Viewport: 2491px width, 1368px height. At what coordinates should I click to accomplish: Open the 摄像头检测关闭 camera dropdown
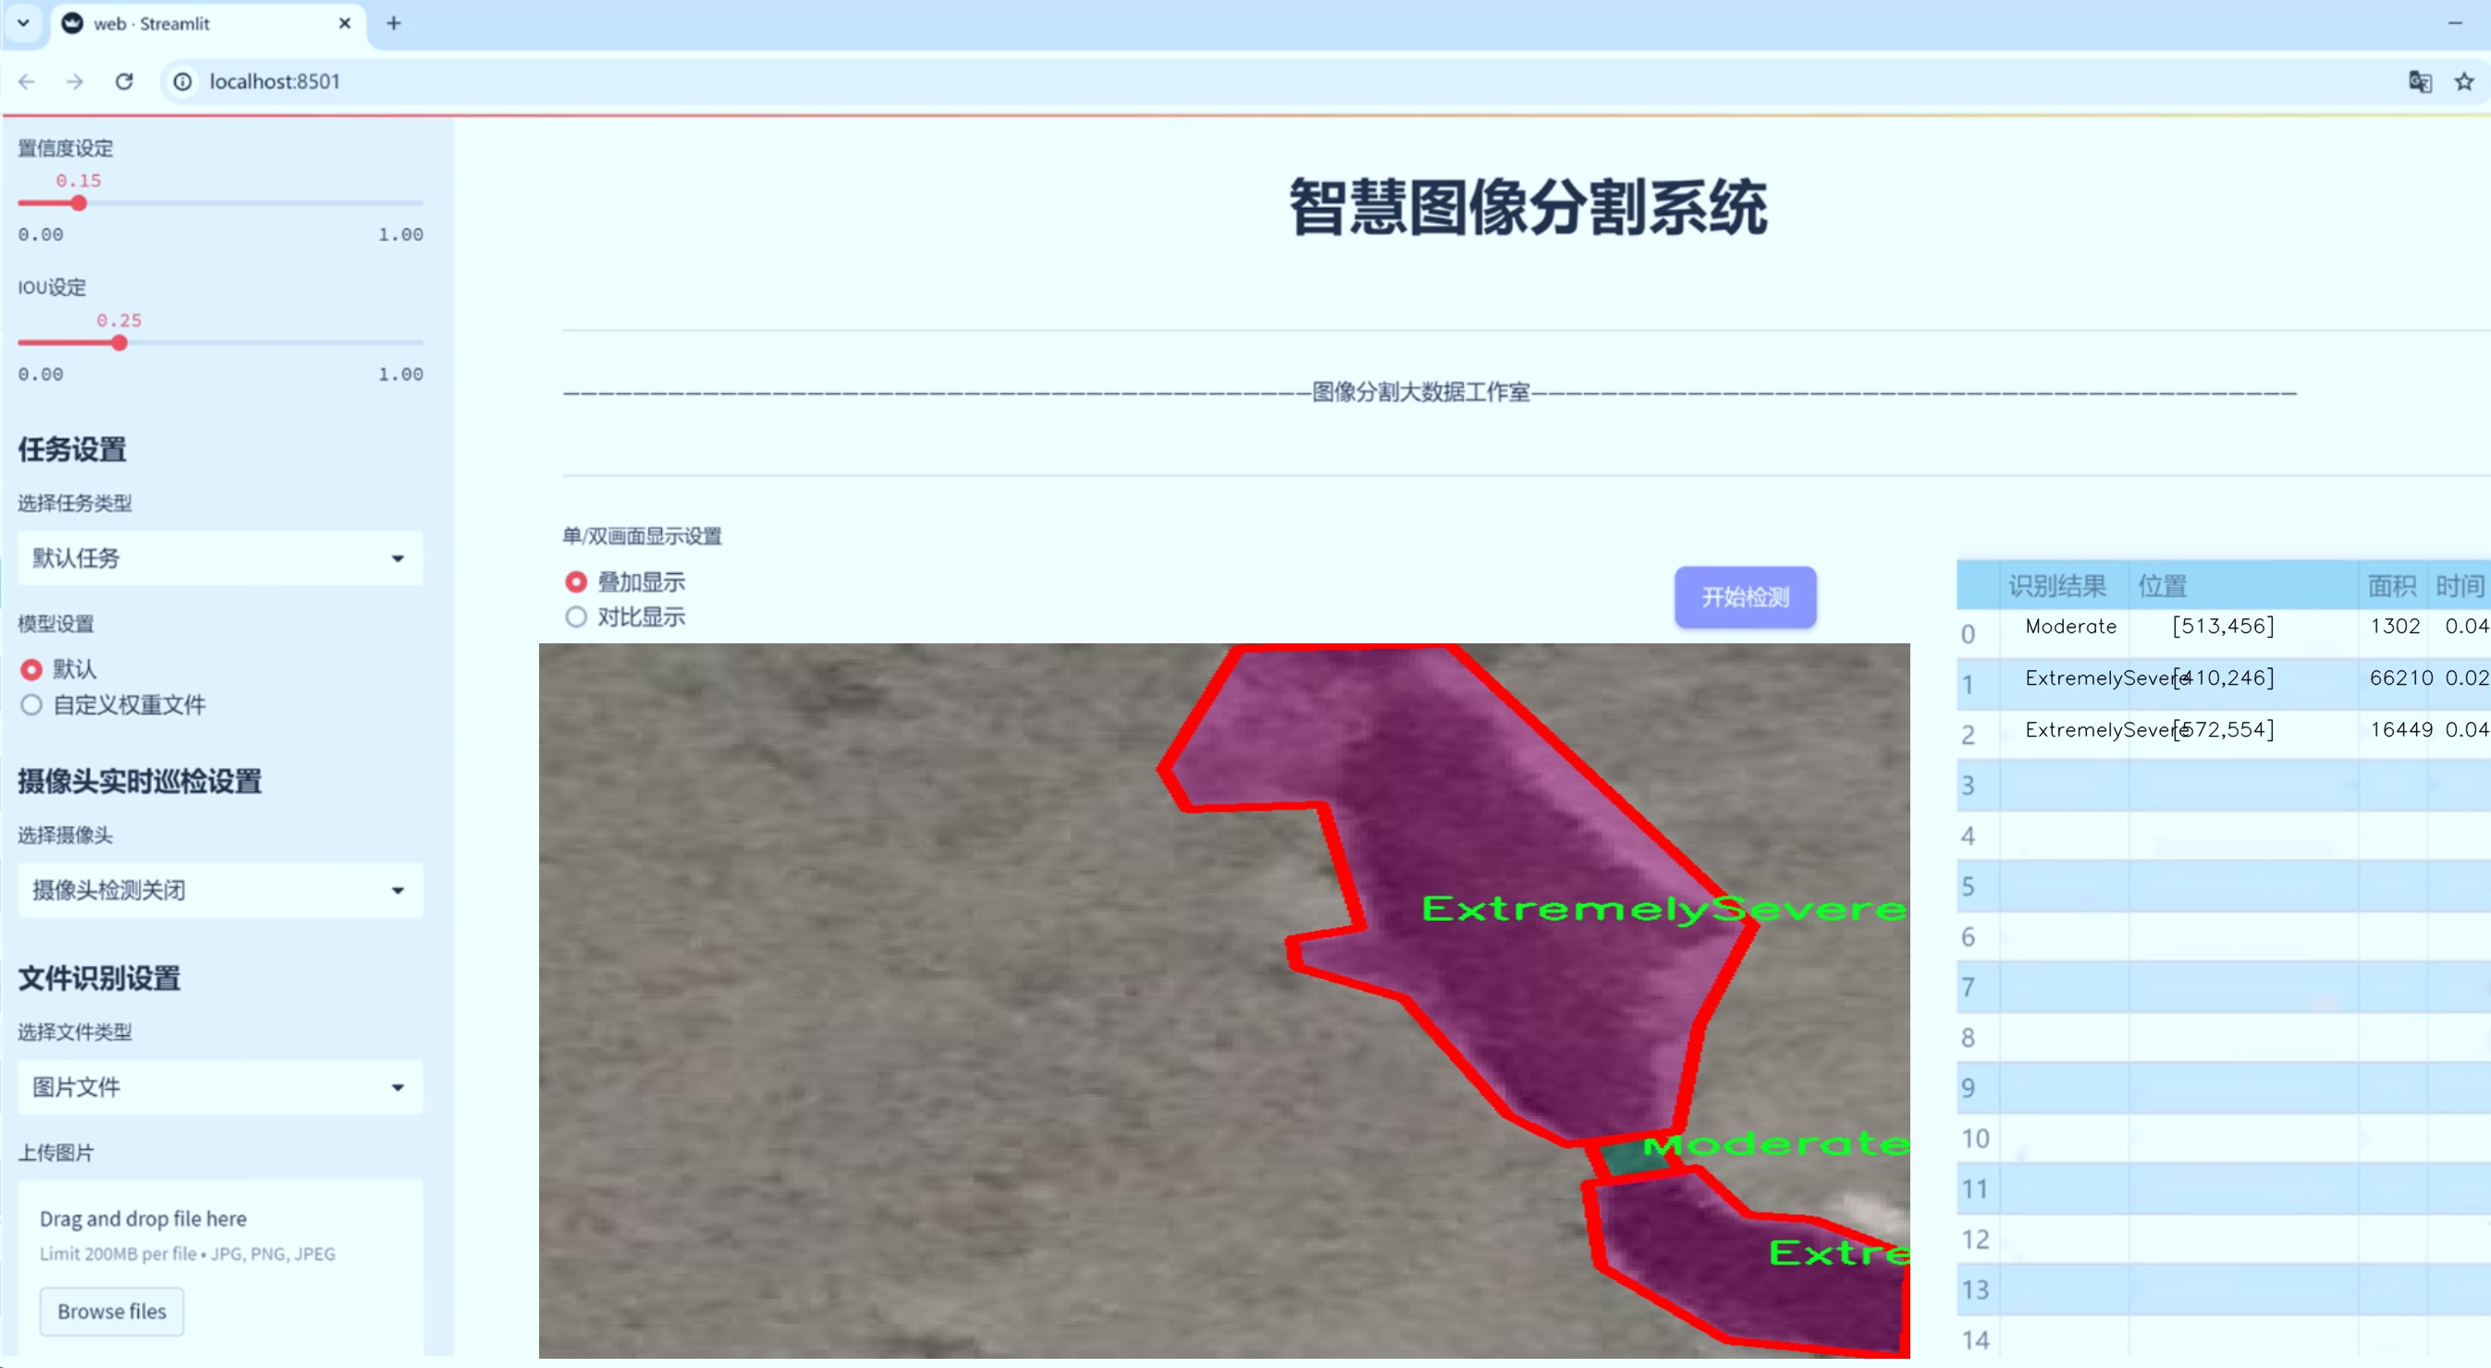[220, 889]
